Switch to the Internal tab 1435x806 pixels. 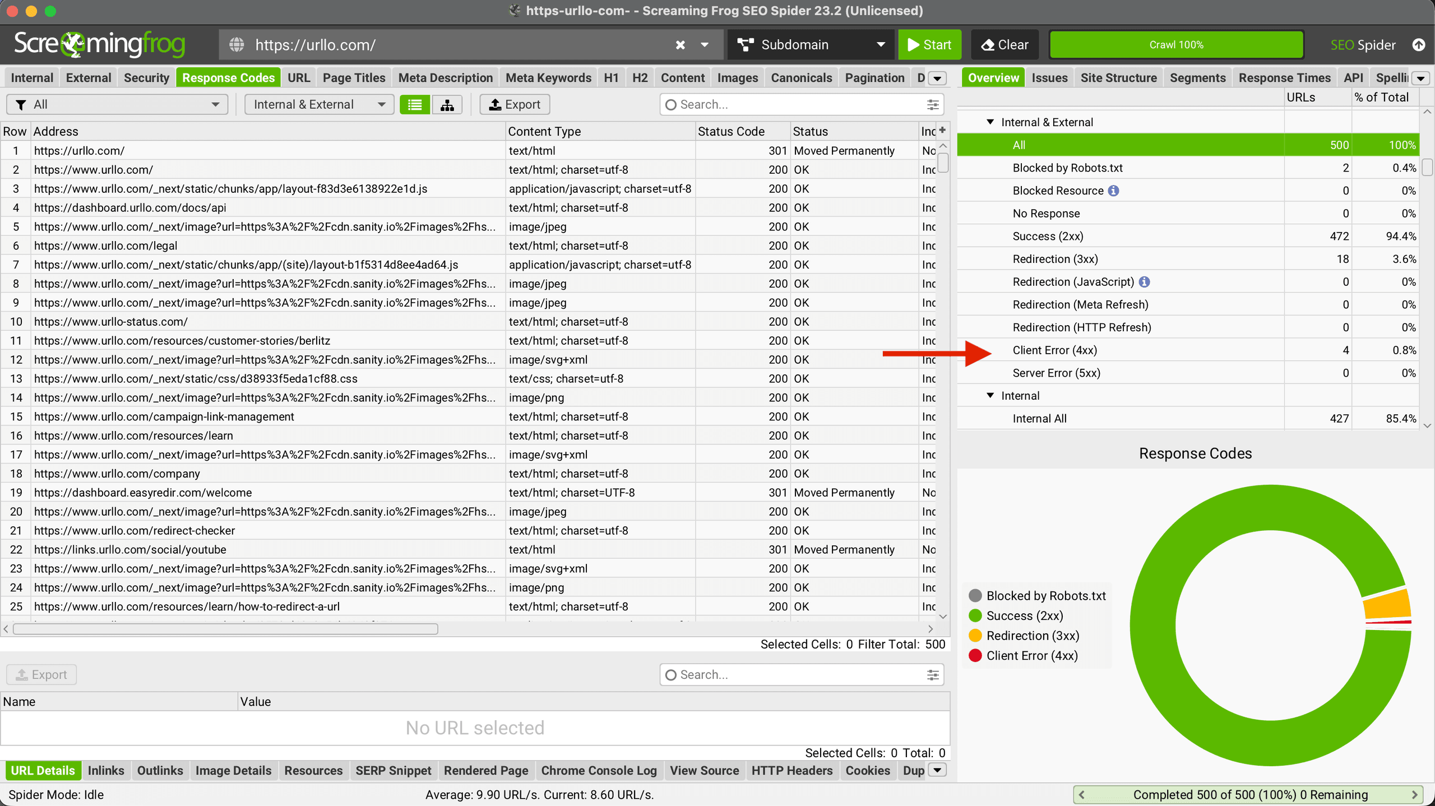click(x=32, y=78)
